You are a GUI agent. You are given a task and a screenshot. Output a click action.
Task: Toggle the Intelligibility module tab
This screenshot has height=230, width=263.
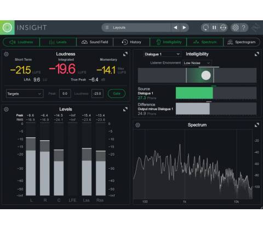168,42
